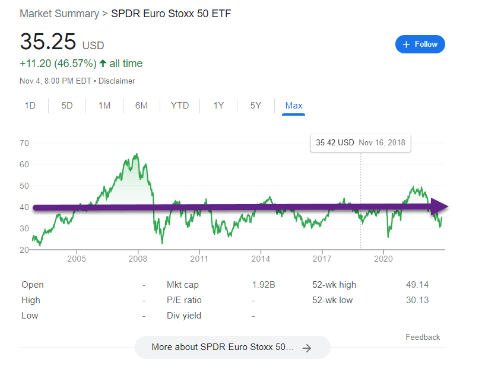Click the 52-wk high value 49.14

pos(417,285)
